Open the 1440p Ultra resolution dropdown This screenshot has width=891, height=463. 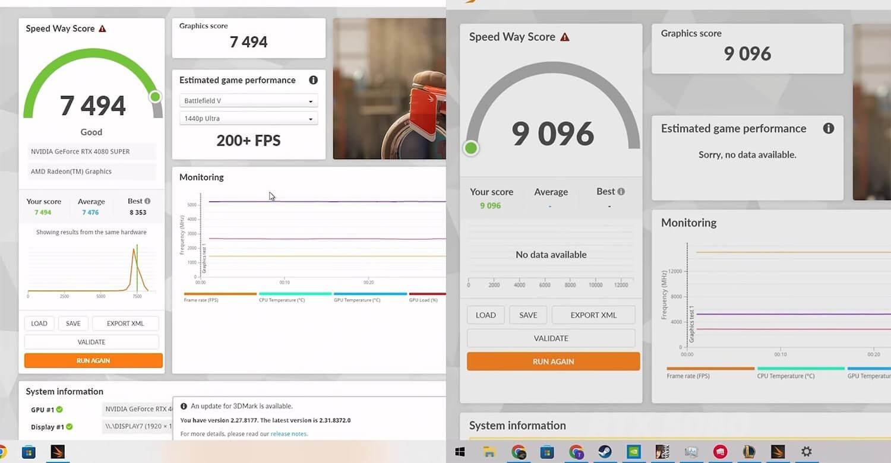(x=248, y=119)
